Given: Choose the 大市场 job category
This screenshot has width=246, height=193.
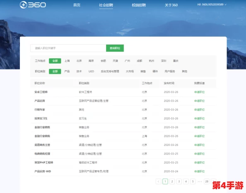Looking at the screenshot, I should pos(130,71).
